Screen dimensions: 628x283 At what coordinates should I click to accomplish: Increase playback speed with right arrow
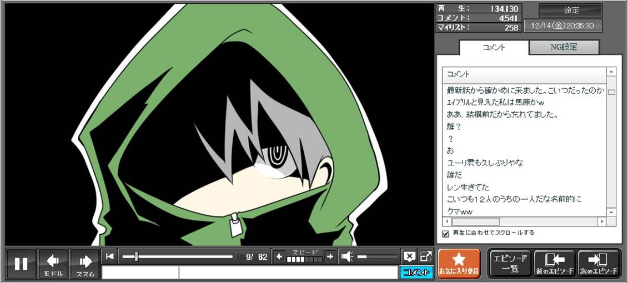click(x=330, y=256)
